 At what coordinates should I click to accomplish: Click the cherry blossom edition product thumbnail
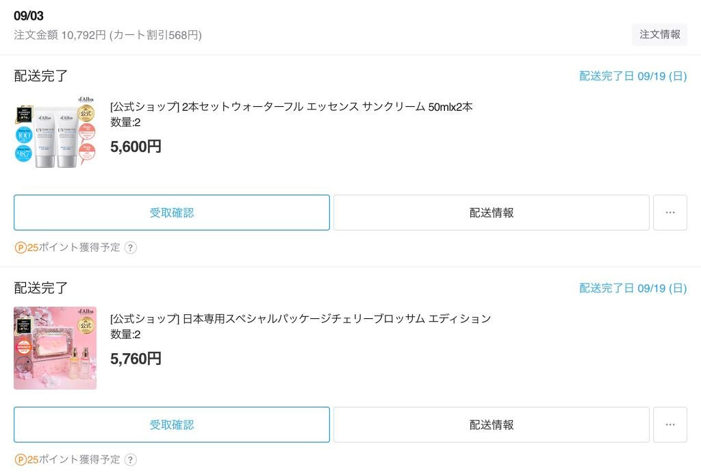pos(55,348)
